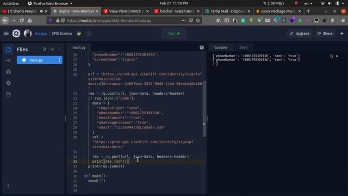Switch to Linux Package Manager tab
348x196 pixels.
click(x=278, y=11)
